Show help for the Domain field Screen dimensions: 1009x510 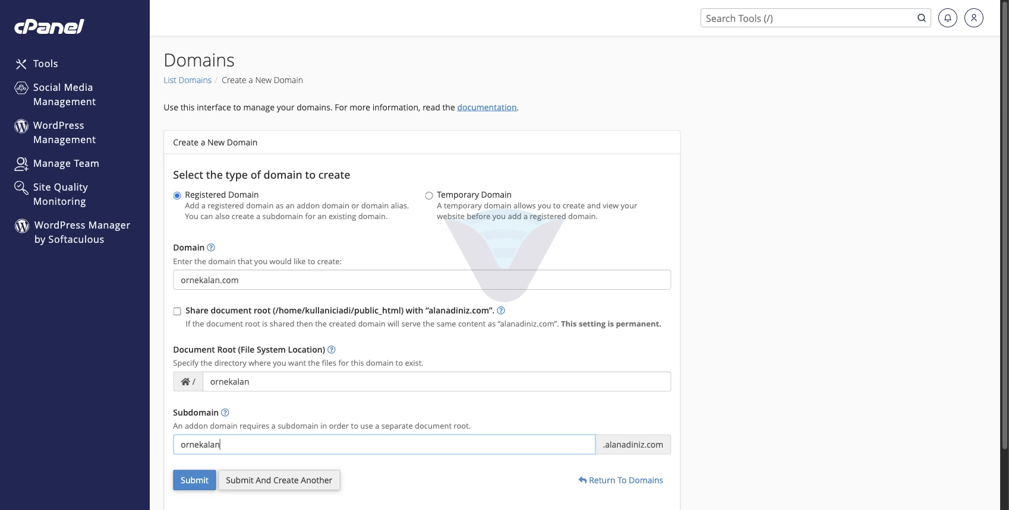tap(211, 248)
